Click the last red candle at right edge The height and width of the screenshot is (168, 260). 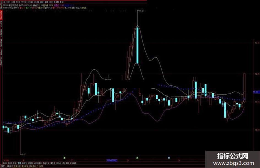click(244, 88)
